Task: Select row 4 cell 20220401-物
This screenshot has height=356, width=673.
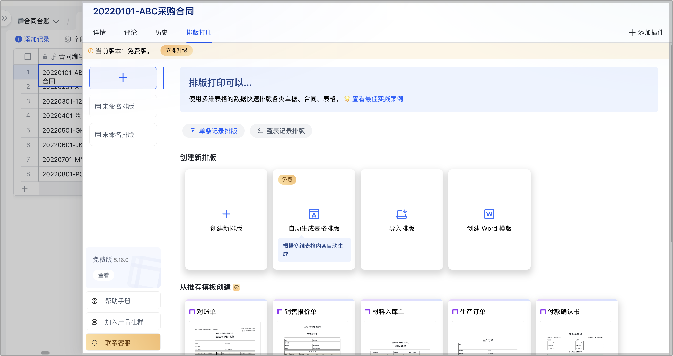Action: tap(60, 116)
